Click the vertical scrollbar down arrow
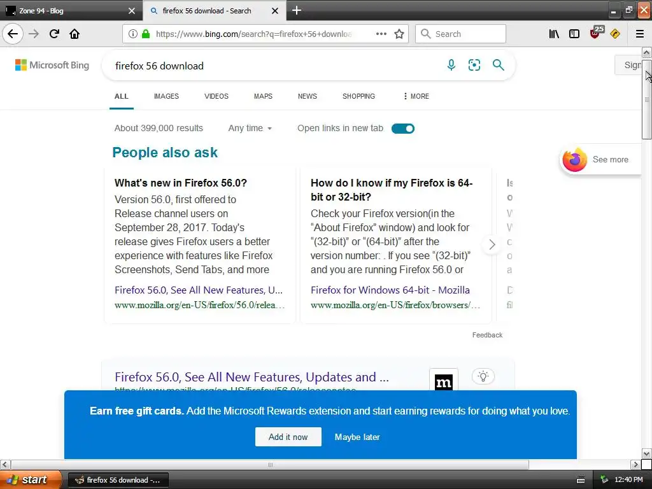The width and height of the screenshot is (652, 489). tap(647, 453)
